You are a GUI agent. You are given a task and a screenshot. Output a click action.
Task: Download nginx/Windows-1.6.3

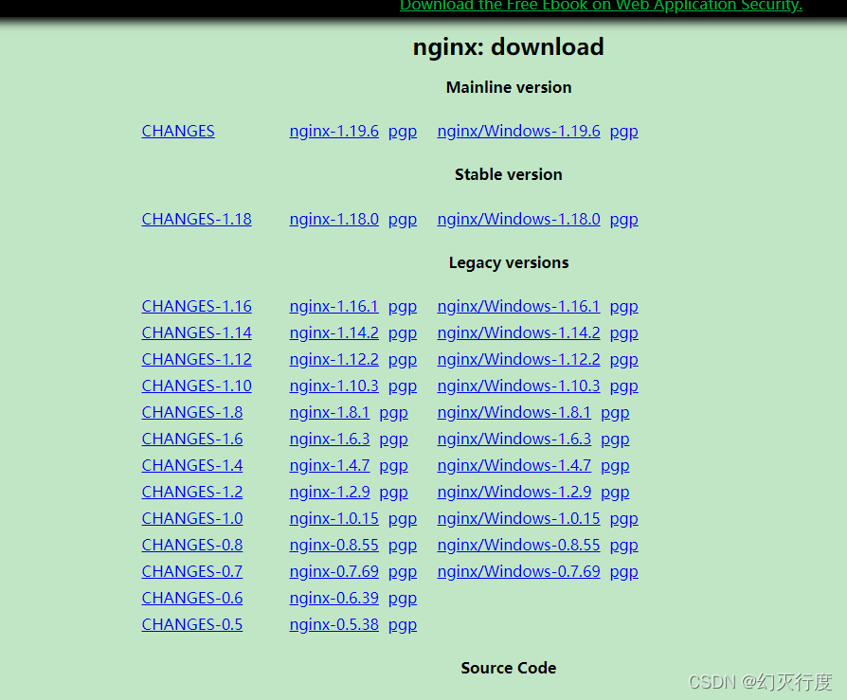point(514,439)
